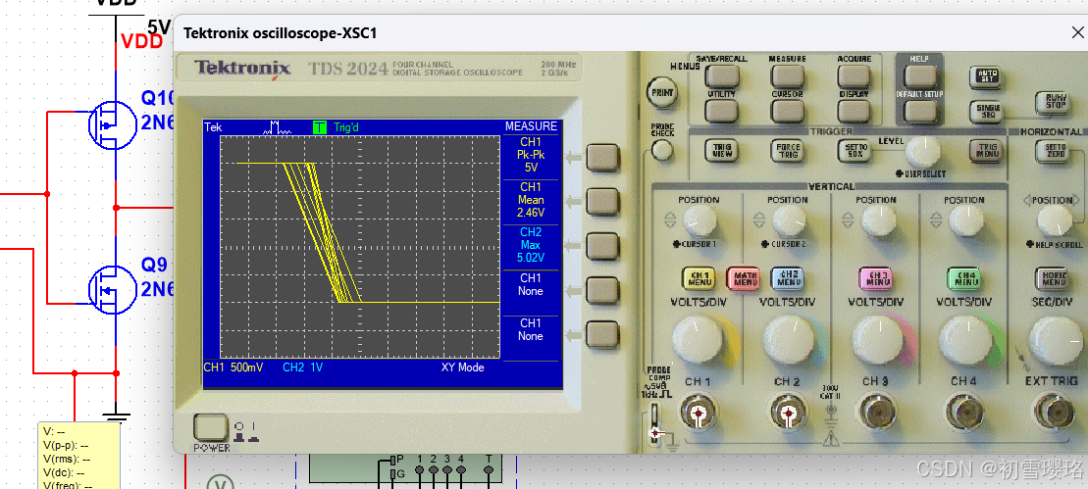Open the TRIG MENU button
Screen dimensions: 1088x489
coord(986,150)
